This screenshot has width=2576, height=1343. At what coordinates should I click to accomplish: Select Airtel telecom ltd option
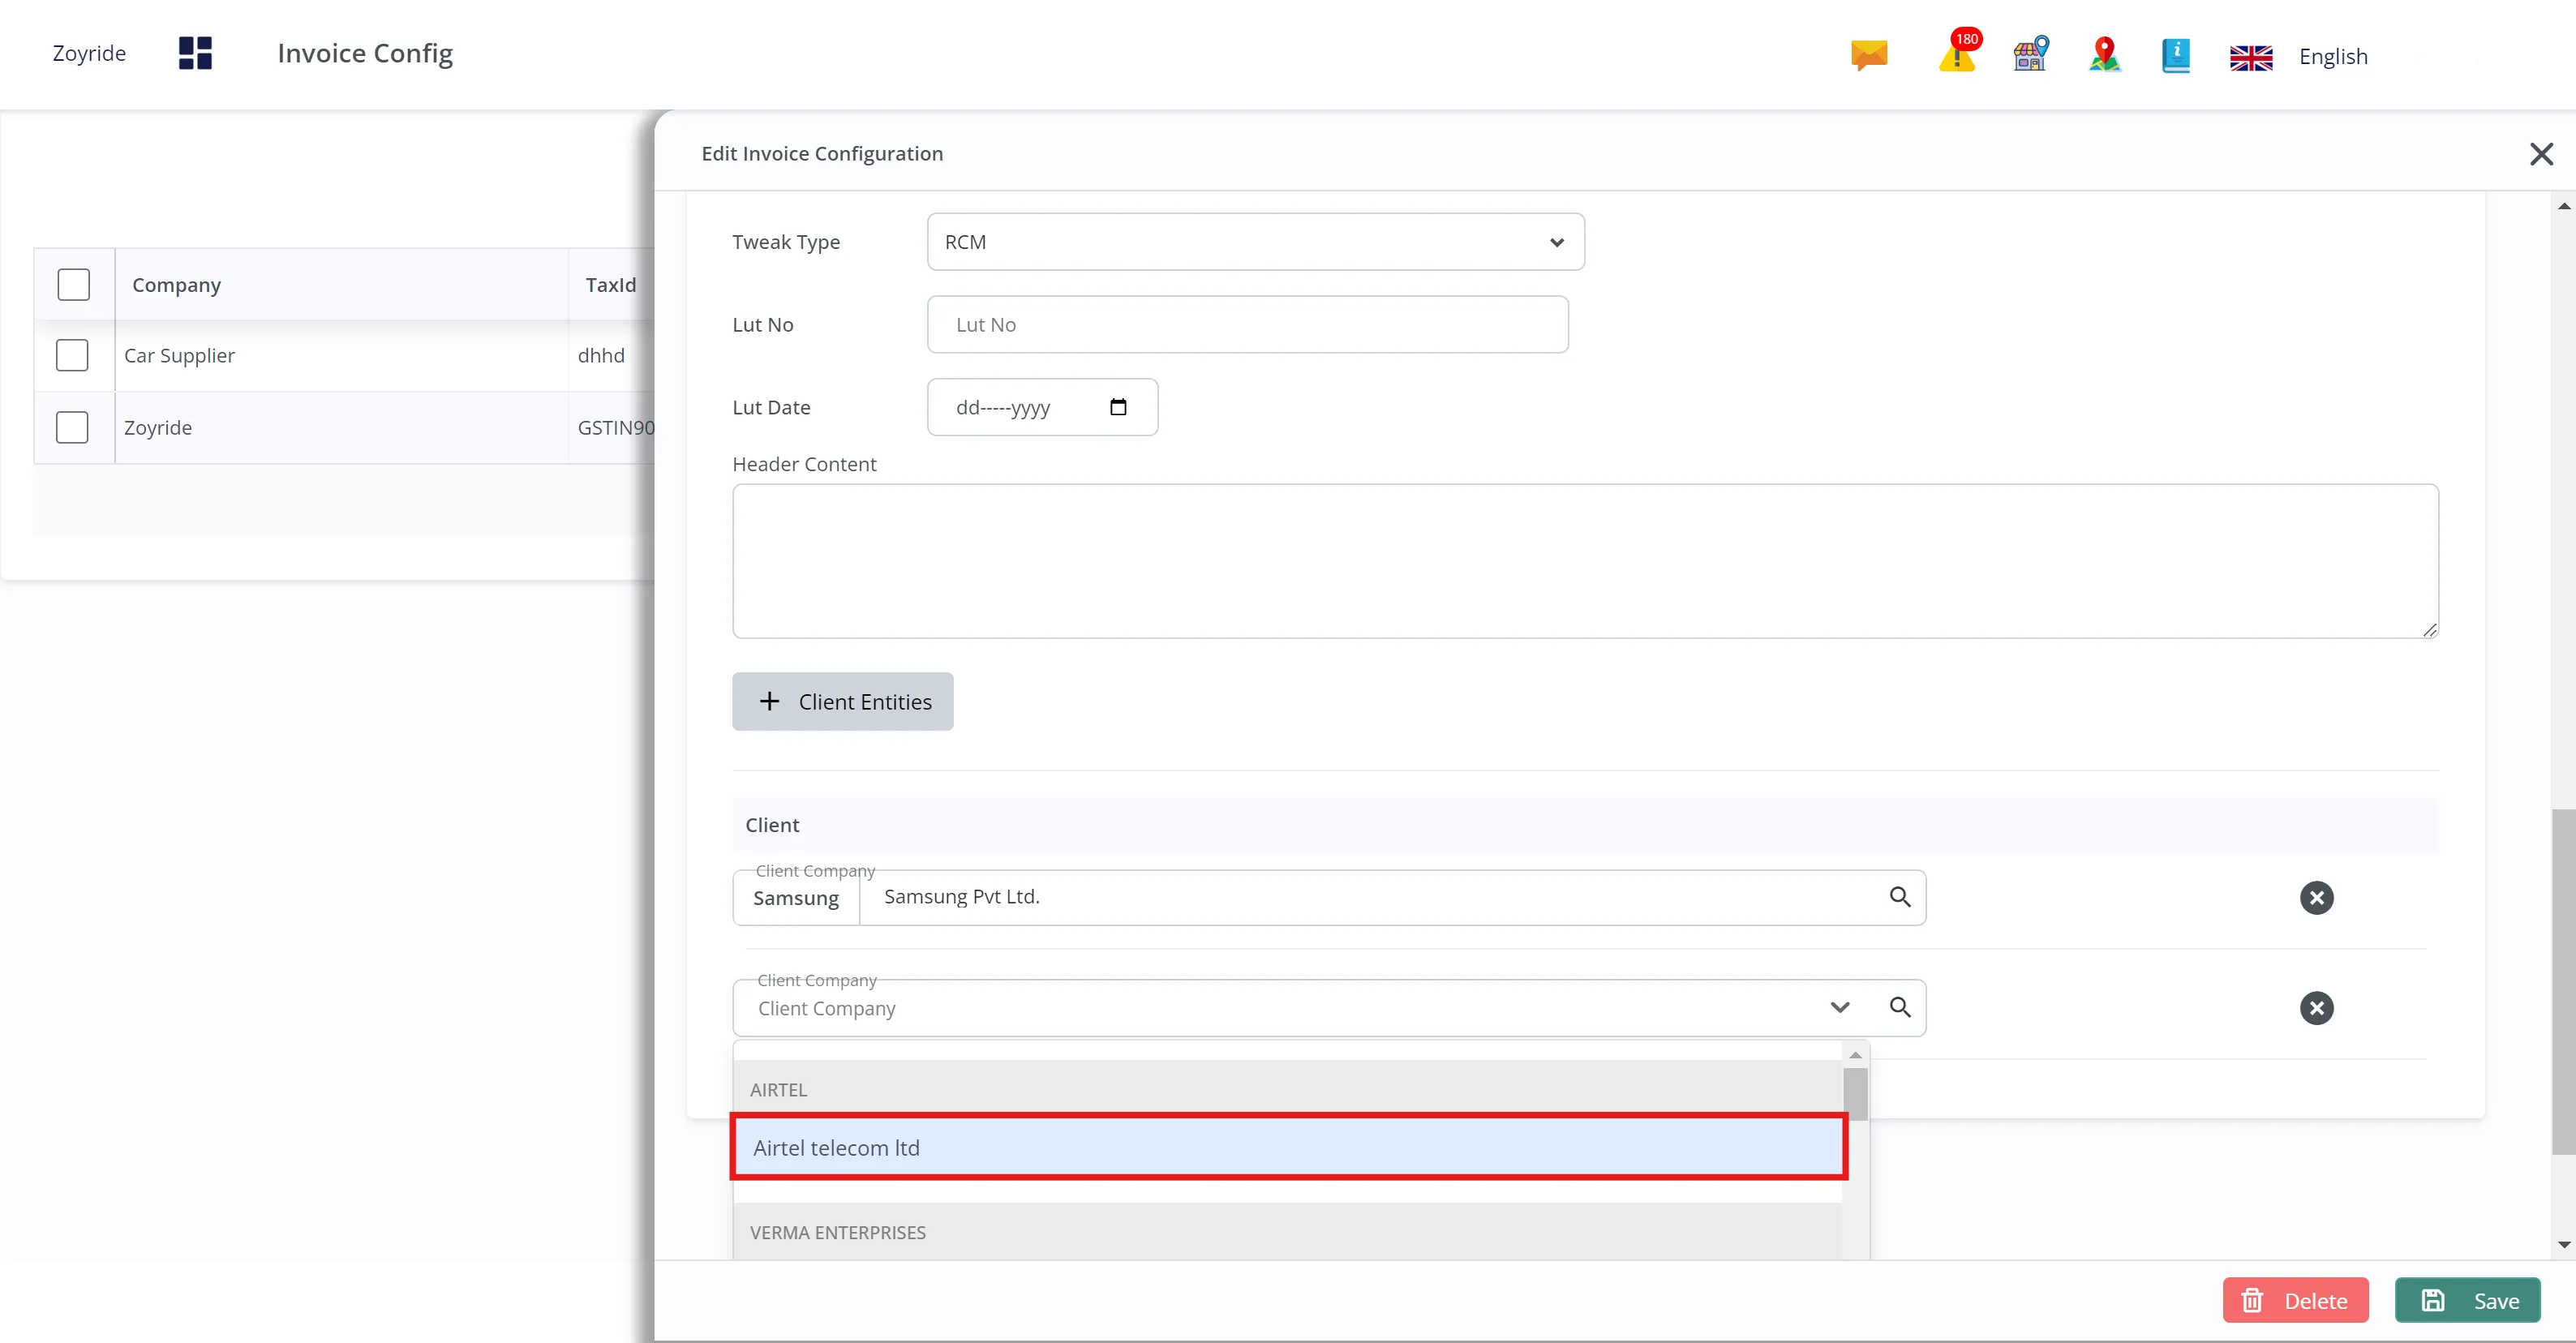(x=1288, y=1147)
